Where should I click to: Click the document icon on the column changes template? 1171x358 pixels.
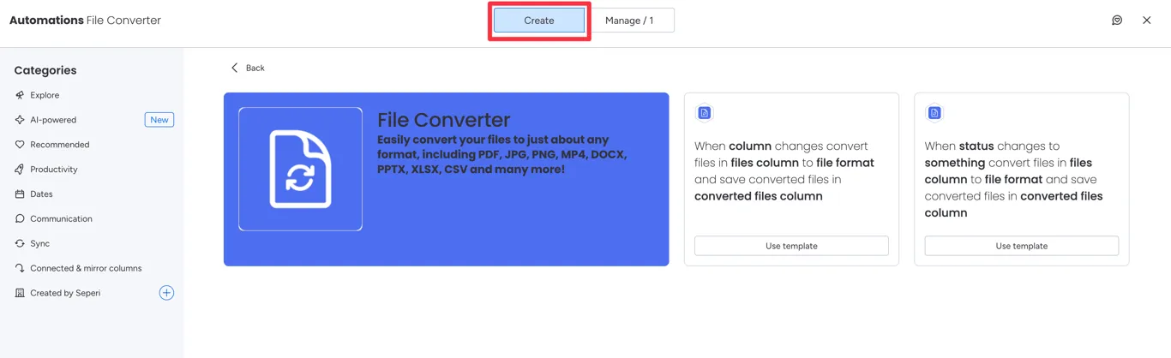tap(705, 113)
